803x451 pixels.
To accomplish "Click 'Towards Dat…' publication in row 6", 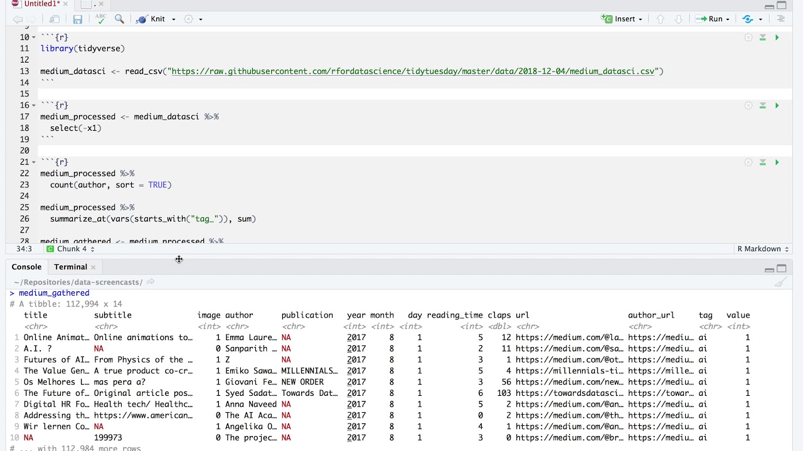I will coord(309,393).
